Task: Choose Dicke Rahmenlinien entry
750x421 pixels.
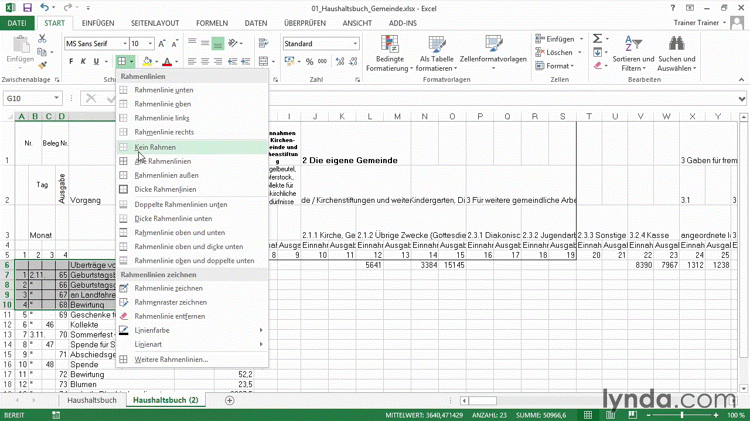Action: click(192, 189)
